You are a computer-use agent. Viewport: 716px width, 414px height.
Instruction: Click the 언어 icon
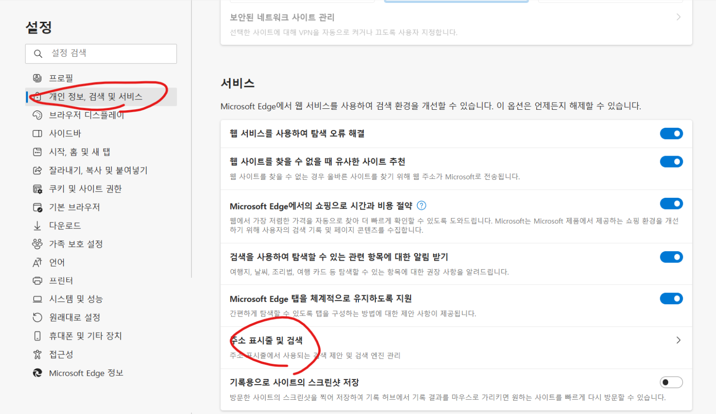tap(37, 262)
